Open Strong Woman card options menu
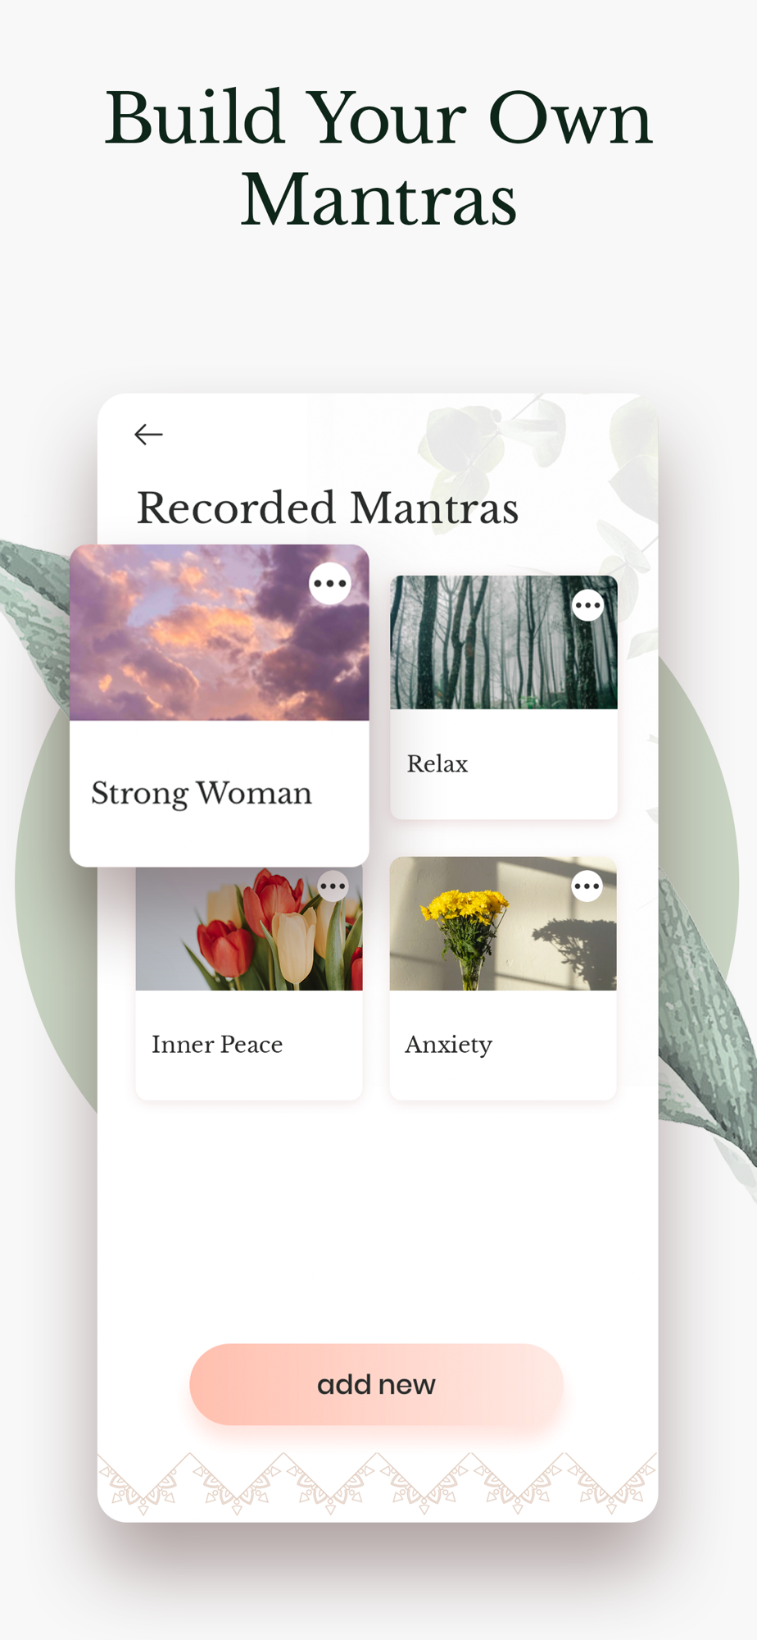The image size is (757, 1640). click(330, 584)
